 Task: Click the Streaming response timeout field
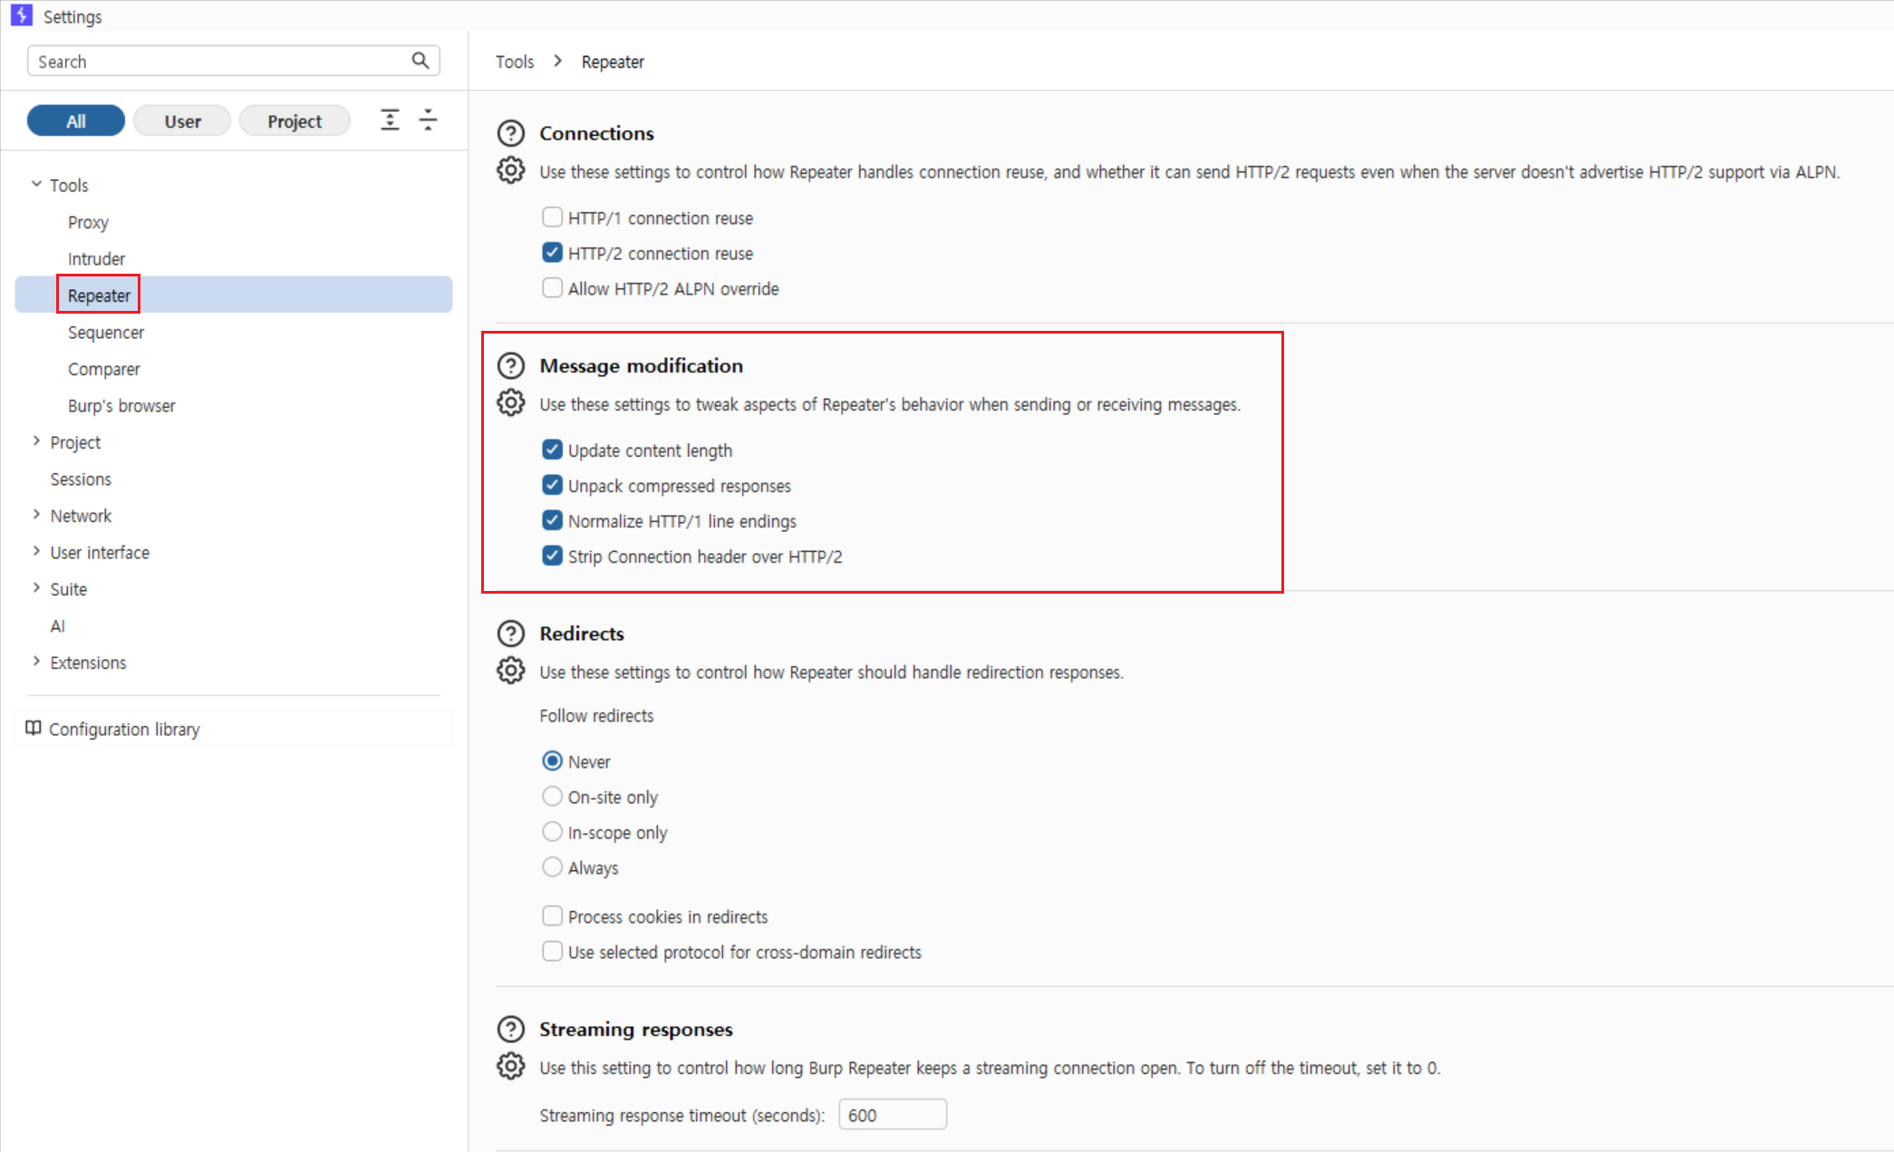pos(893,1115)
